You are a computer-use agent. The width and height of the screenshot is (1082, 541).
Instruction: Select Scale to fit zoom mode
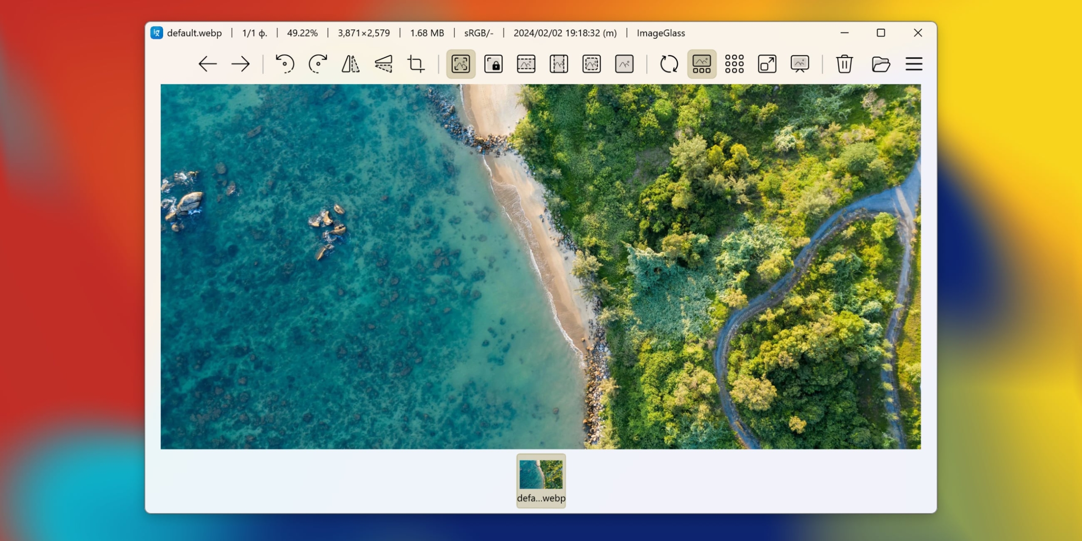click(591, 64)
